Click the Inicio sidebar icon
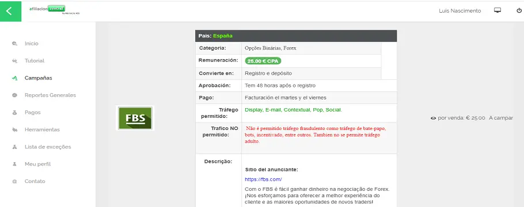This screenshot has height=207, width=524. [x=14, y=44]
